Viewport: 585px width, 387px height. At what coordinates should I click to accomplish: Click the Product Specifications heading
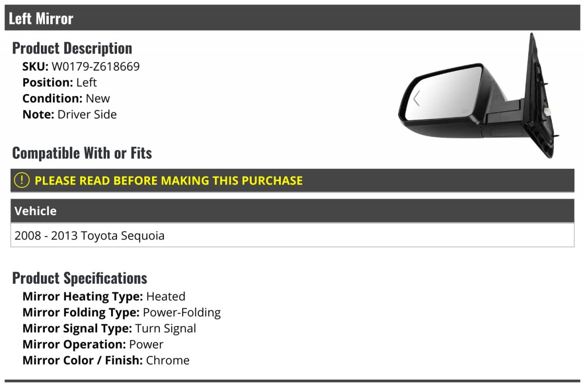(x=79, y=278)
